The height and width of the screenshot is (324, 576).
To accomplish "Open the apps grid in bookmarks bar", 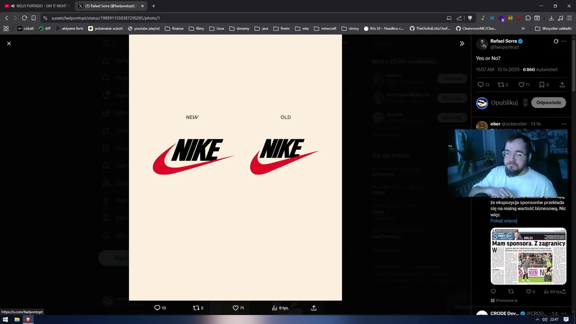I will pyautogui.click(x=6, y=28).
